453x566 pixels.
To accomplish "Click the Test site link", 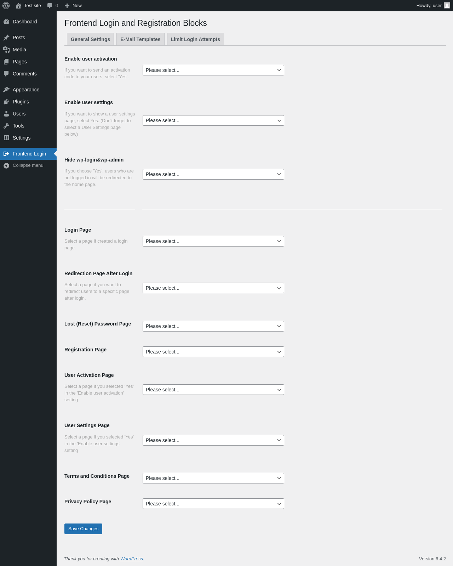I will (33, 6).
